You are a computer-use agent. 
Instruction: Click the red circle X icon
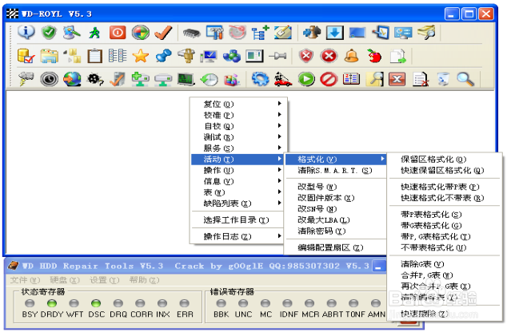329,56
